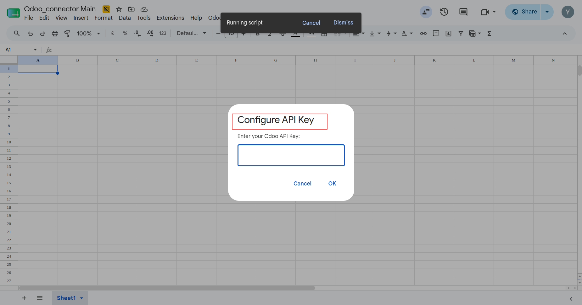This screenshot has height=305, width=582.
Task: Open the side panel chevron at bottom right
Action: pos(571,299)
